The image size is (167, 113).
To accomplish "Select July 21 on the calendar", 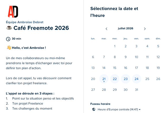I will pos(104,79).
